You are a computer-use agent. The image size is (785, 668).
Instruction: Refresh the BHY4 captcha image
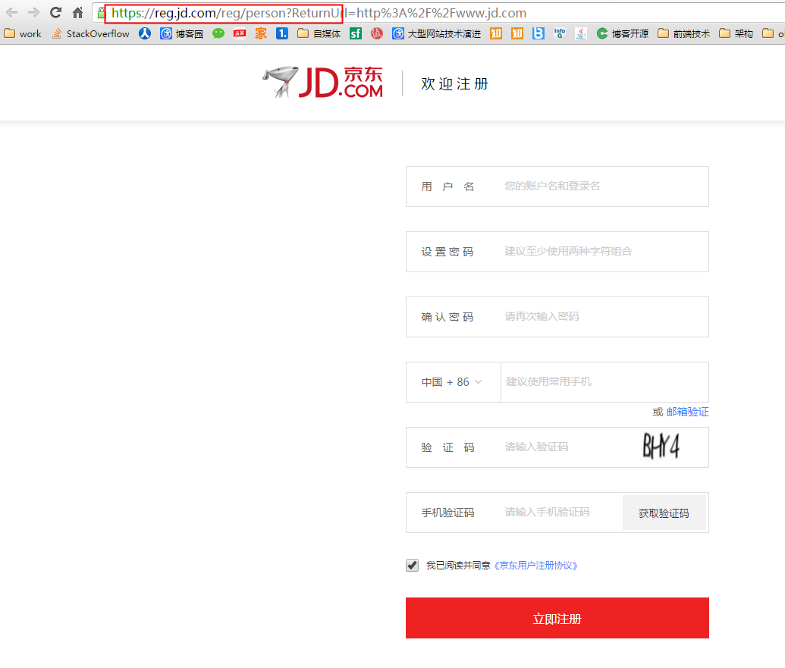(x=661, y=447)
